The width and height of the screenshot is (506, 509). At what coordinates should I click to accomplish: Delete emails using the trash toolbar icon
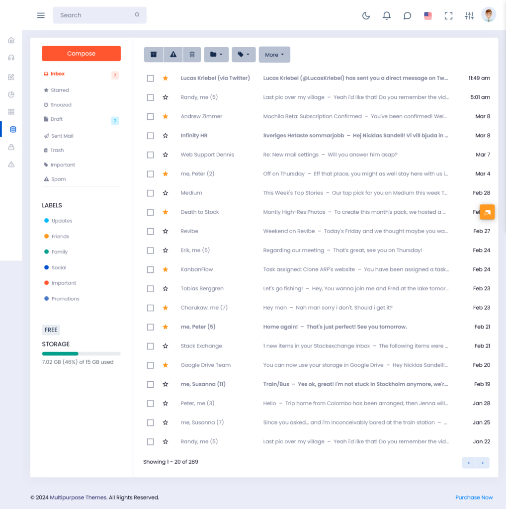tap(192, 54)
